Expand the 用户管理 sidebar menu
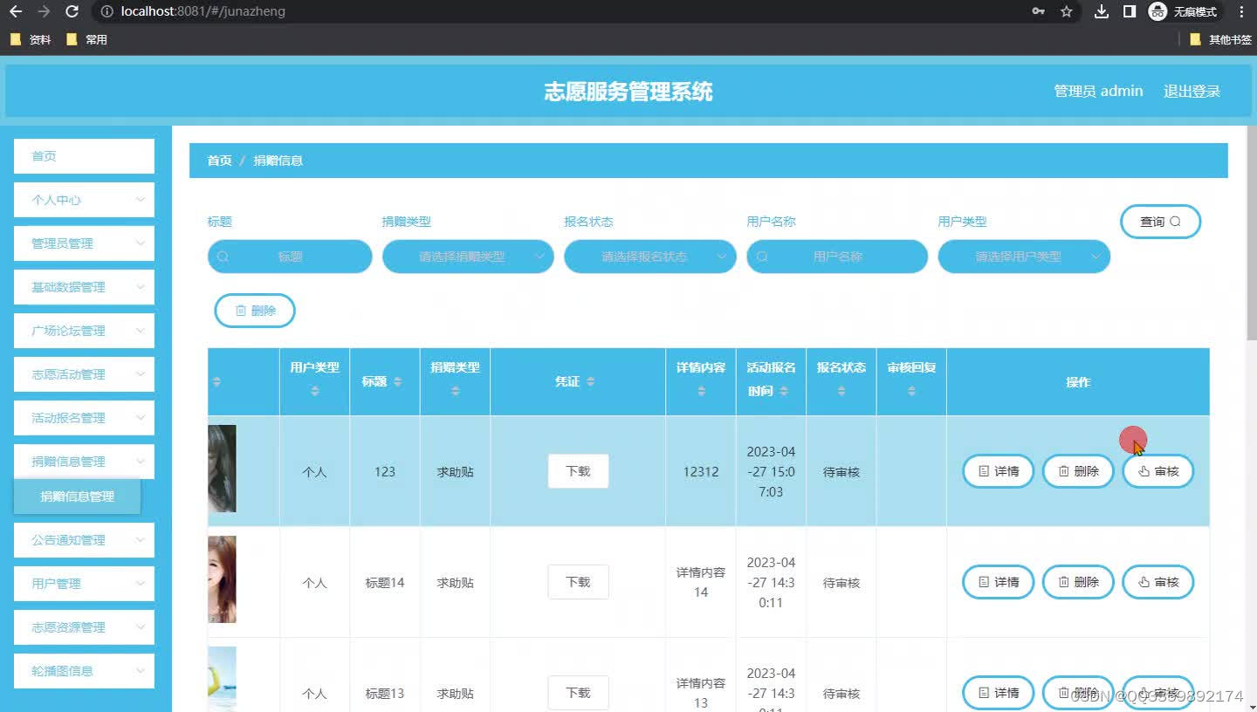 click(84, 584)
